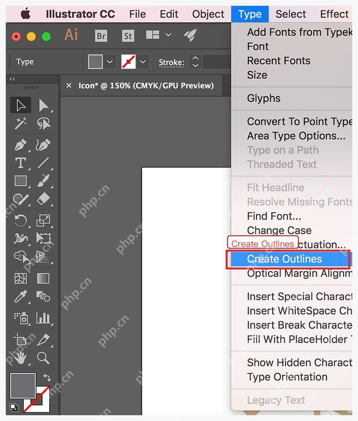Swap fill and stroke colors arrow
Image resolution: width=358 pixels, height=421 pixels.
[47, 378]
